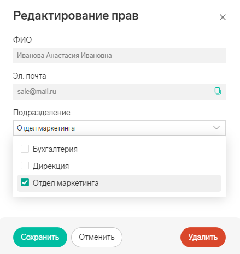Click the ФИО field label
Screen dimensions: 240x254
pos(22,40)
